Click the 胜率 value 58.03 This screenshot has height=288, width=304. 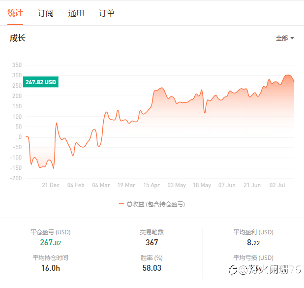tap(152, 268)
